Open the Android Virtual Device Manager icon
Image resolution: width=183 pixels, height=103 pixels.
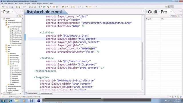tap(19, 7)
